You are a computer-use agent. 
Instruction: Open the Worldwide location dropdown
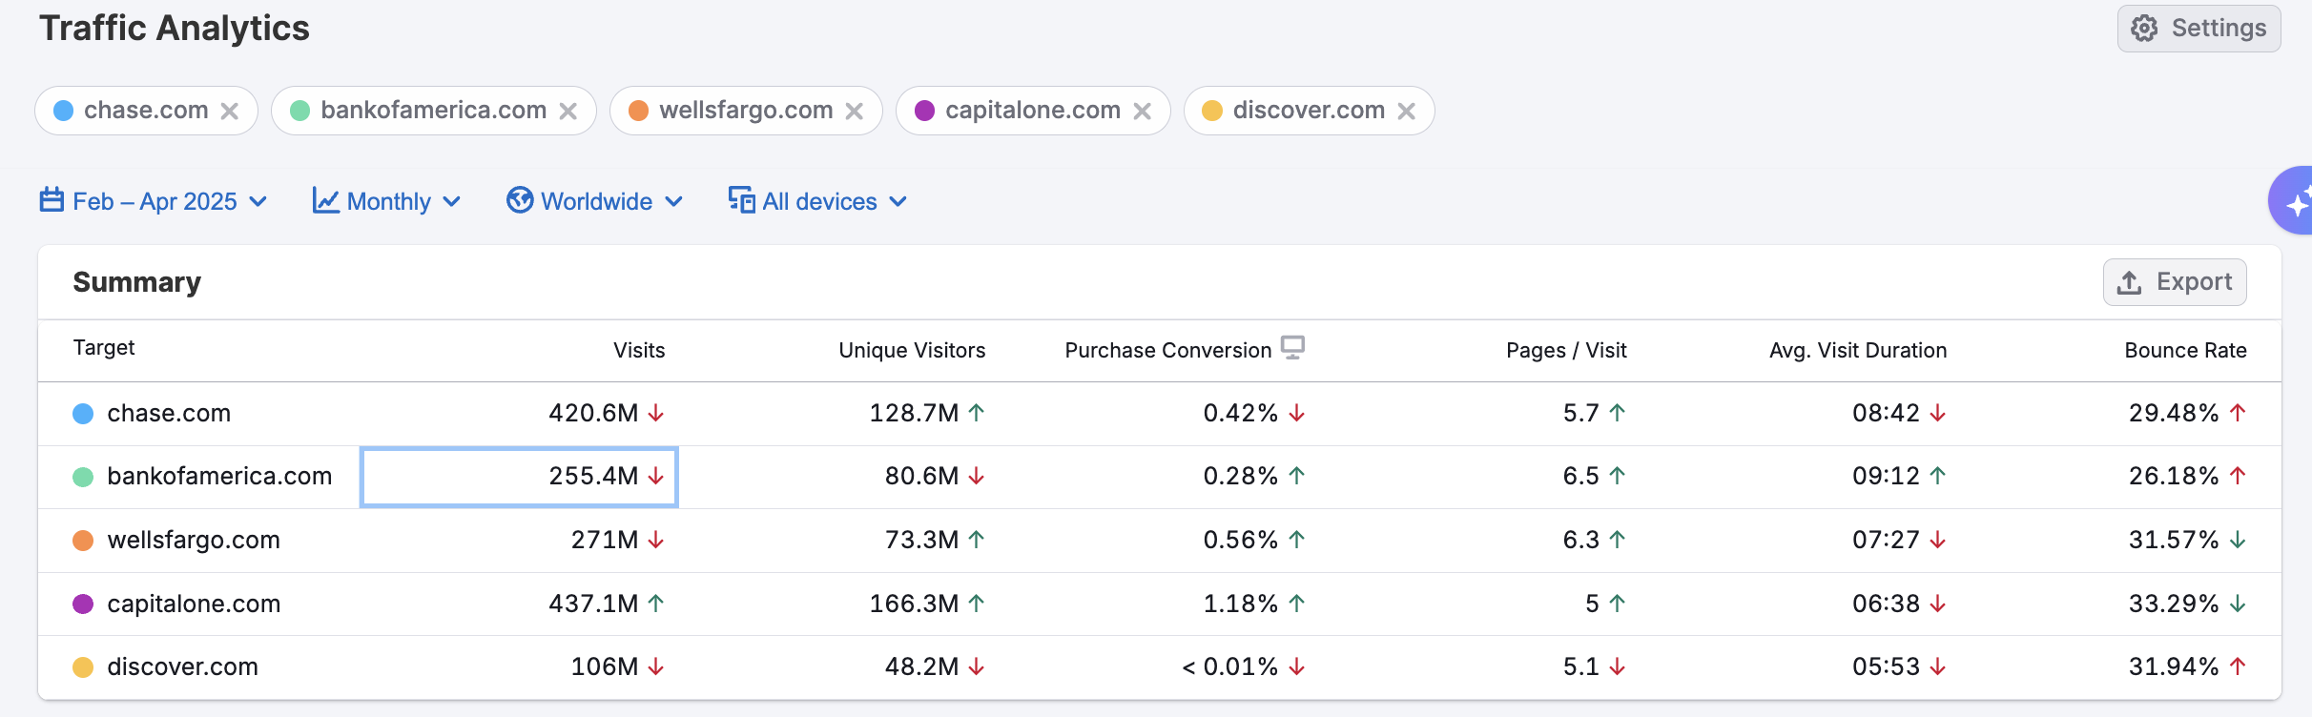tap(595, 202)
